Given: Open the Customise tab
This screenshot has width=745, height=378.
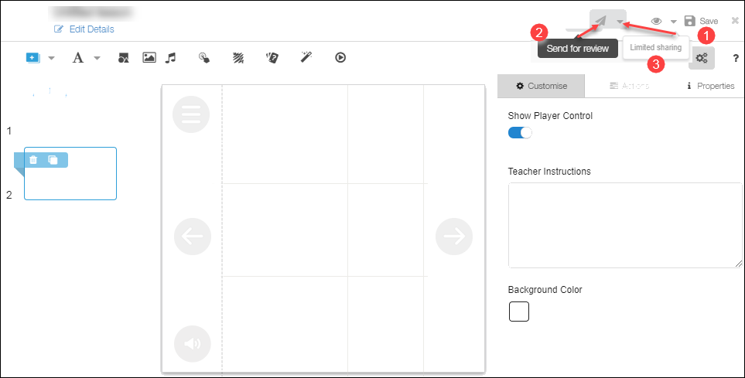Looking at the screenshot, I should (x=541, y=86).
